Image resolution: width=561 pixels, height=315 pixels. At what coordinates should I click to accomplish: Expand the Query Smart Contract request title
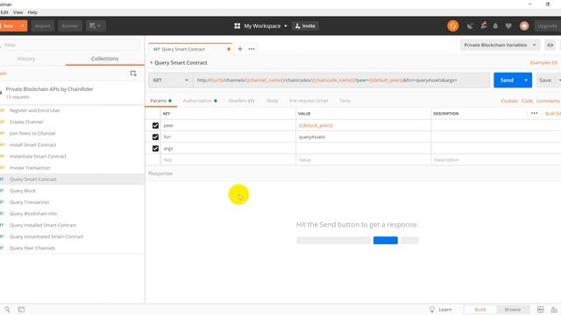tap(178, 62)
